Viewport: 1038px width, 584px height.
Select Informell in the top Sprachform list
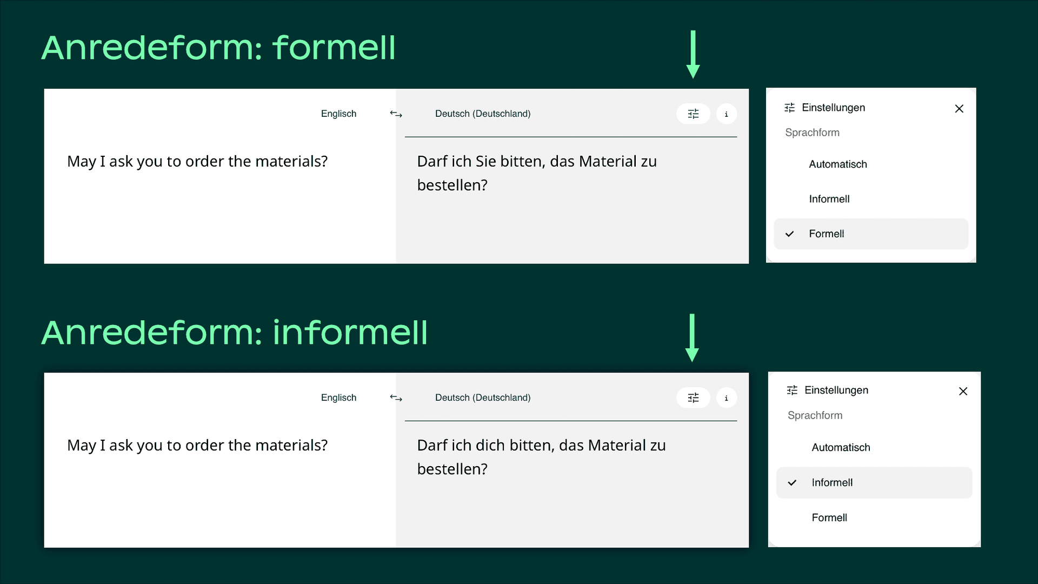829,198
